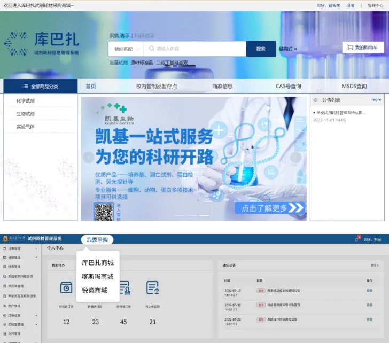Click 点击了解更多 on the banner
Viewport: 389px width, 343px height.
click(270, 208)
